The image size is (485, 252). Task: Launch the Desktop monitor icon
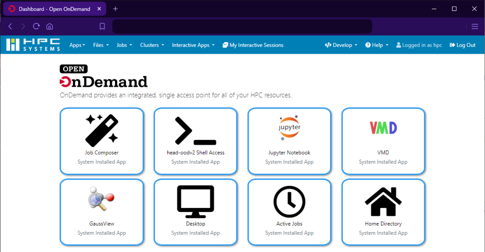click(196, 202)
